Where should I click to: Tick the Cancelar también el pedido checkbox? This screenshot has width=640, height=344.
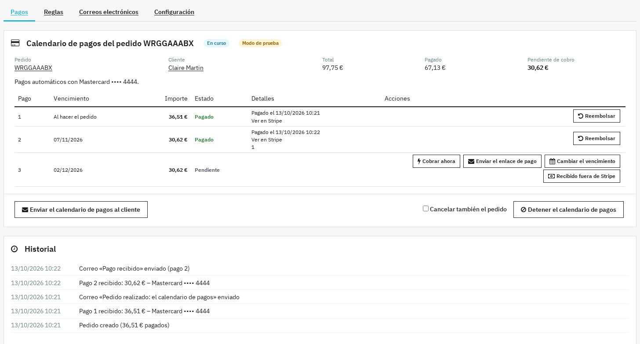click(425, 209)
